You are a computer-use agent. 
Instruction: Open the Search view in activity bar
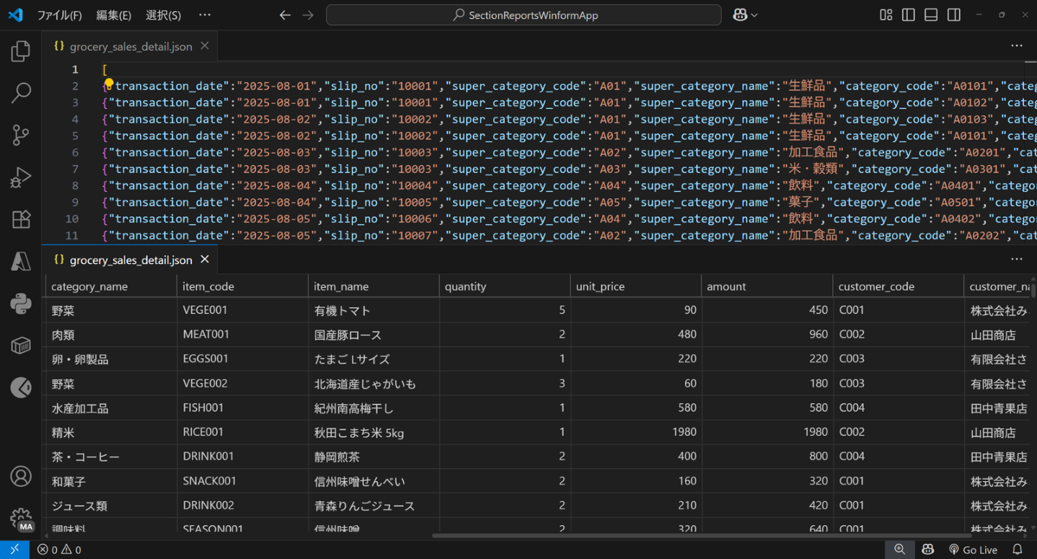pos(21,92)
